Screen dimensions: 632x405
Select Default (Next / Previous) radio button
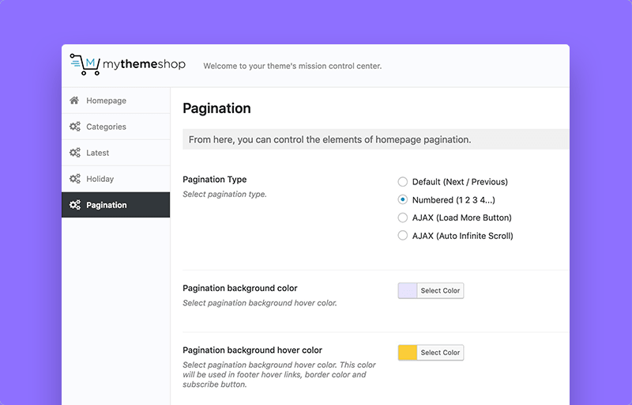[x=403, y=182]
